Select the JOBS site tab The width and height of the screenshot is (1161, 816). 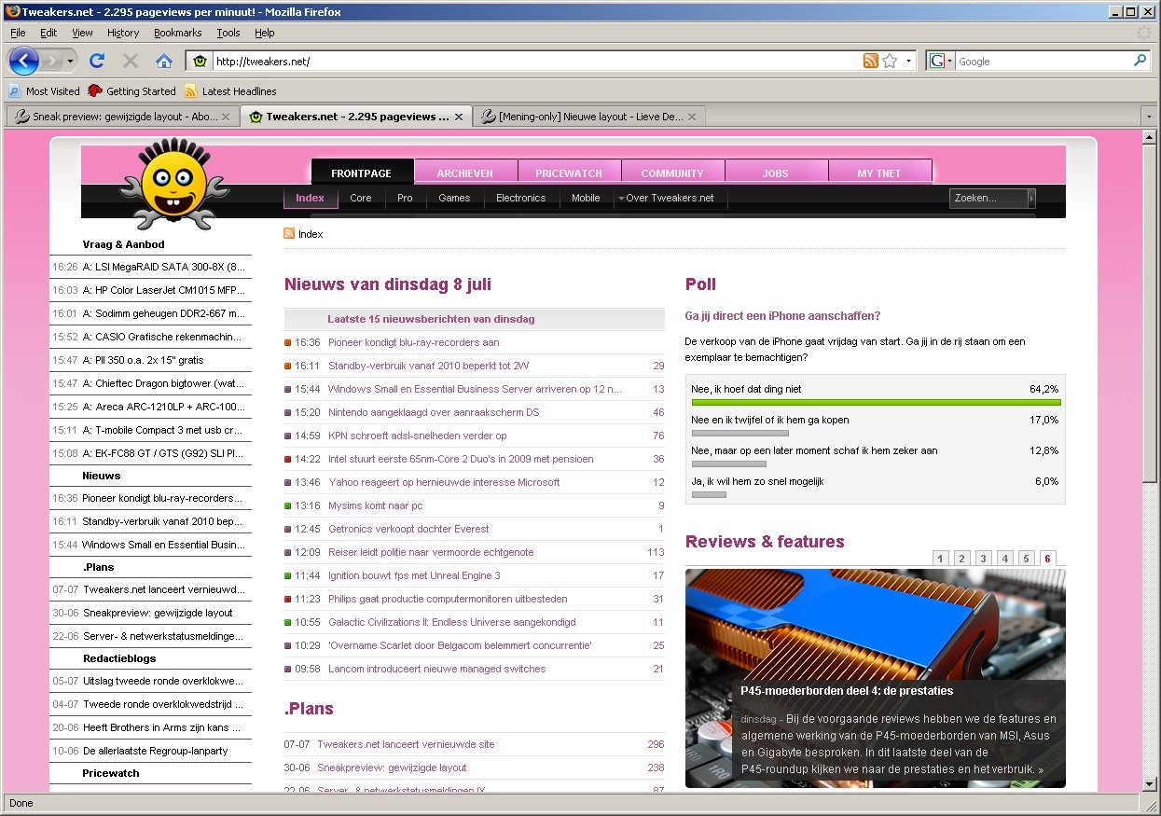pos(776,173)
